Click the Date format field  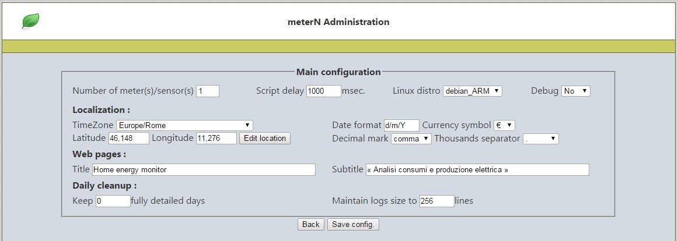(401, 126)
